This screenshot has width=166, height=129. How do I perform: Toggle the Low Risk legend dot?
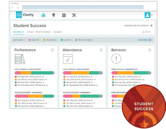[62, 40]
